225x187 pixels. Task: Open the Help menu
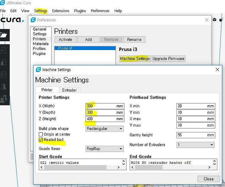coord(118,11)
